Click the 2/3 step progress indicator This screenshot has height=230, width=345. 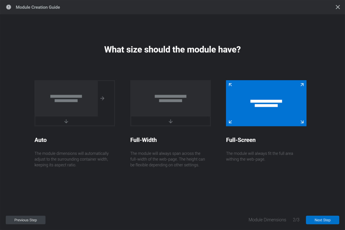[296, 220]
